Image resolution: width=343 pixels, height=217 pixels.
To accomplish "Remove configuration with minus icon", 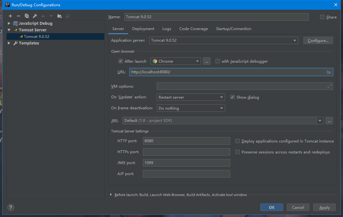I will [19, 16].
